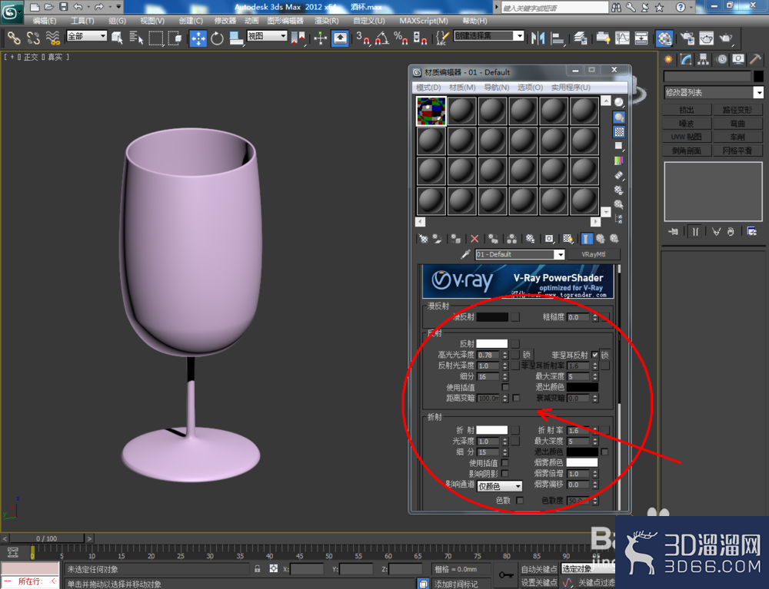
Task: Activate the Select and Scale tool
Action: pos(236,38)
